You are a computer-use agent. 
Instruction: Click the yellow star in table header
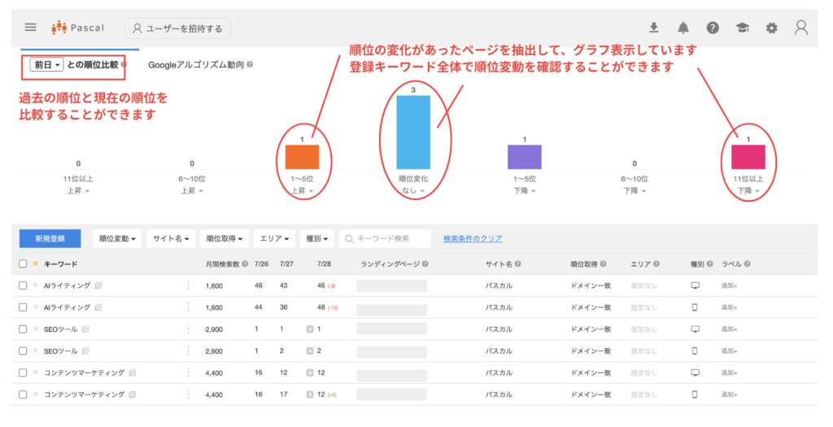coord(35,264)
